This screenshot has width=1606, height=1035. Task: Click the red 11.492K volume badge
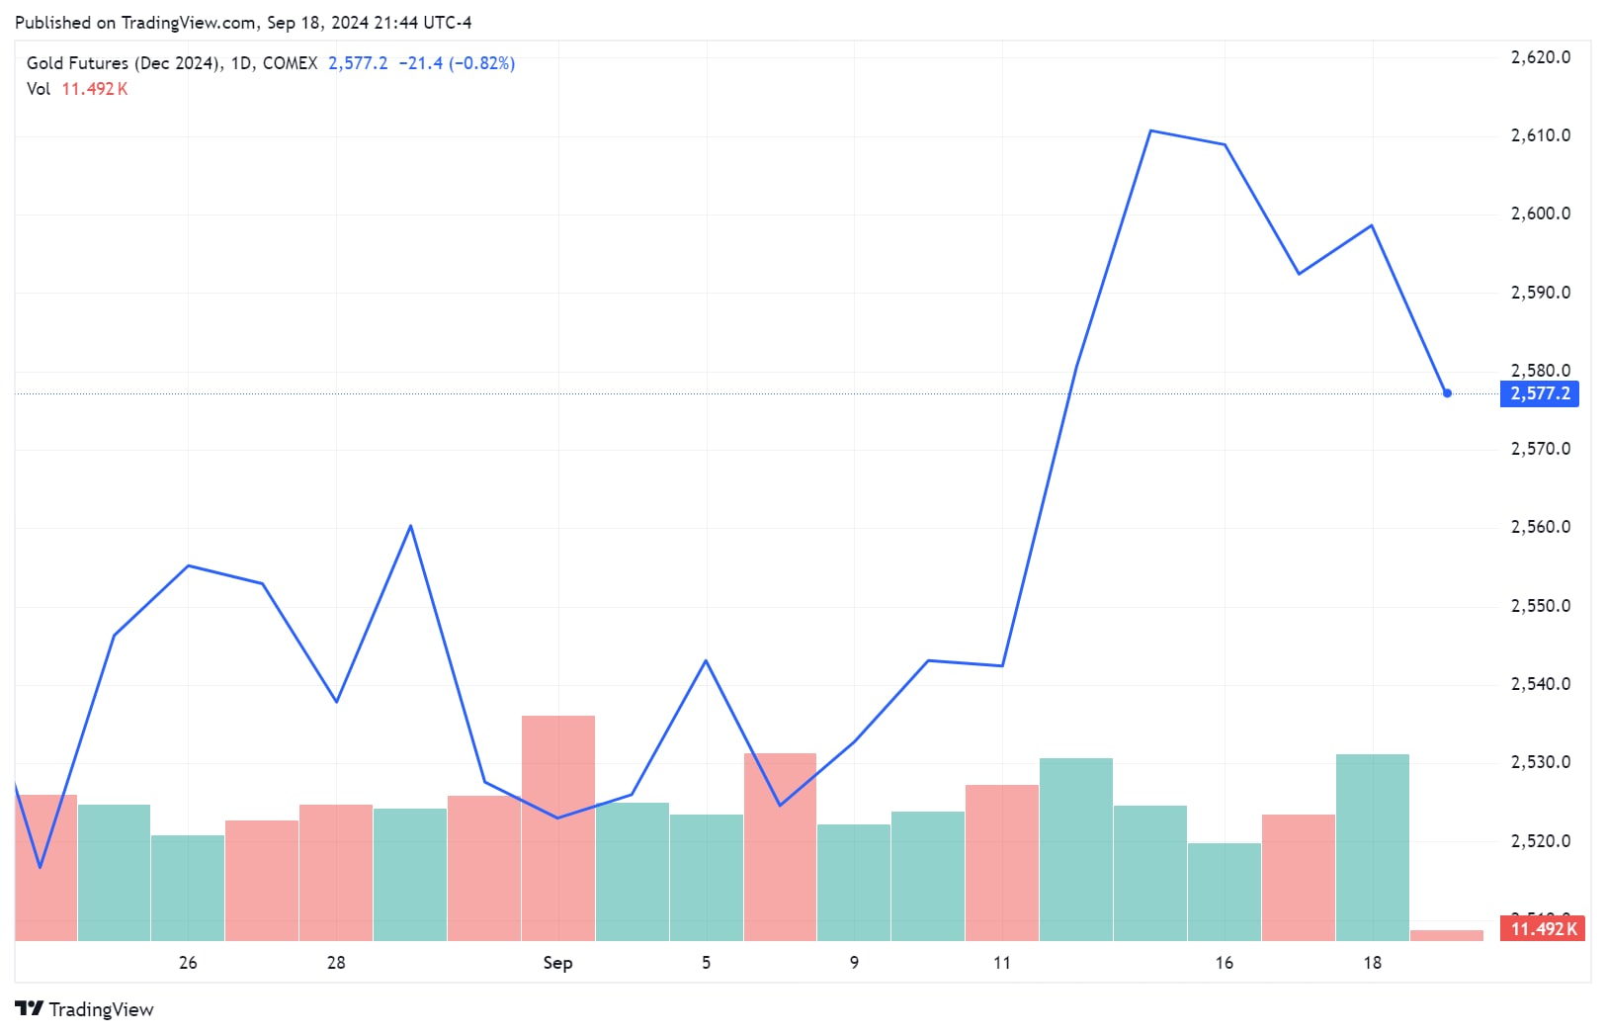[x=1542, y=928]
